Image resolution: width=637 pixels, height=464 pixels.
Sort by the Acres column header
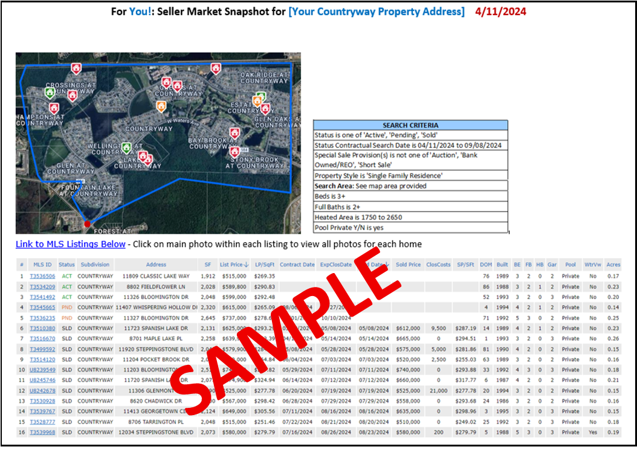pos(613,265)
